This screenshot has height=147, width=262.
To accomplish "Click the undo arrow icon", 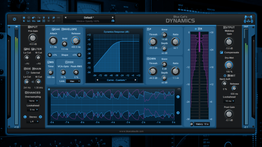I will tap(34, 18).
